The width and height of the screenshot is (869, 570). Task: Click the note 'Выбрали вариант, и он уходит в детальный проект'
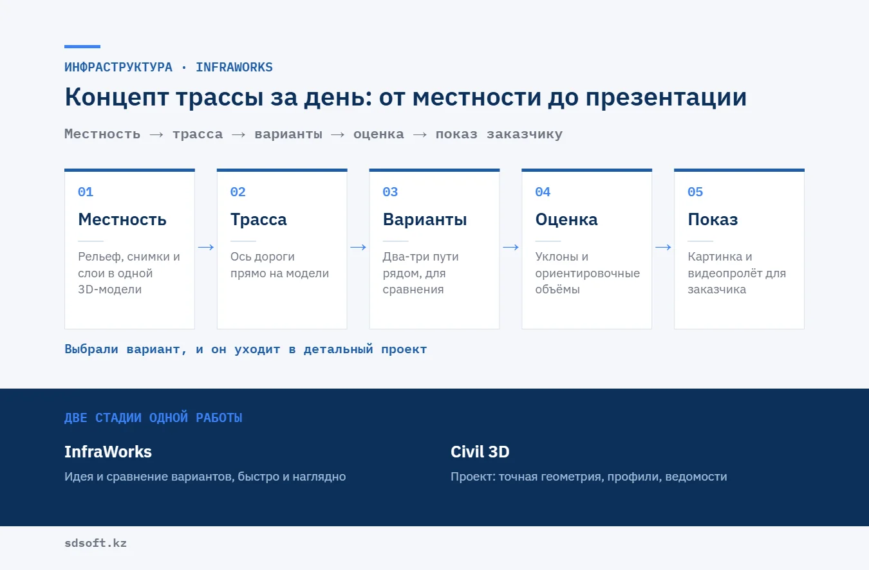coord(246,349)
